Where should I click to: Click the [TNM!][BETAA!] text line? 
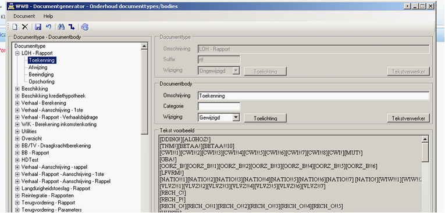point(198,146)
